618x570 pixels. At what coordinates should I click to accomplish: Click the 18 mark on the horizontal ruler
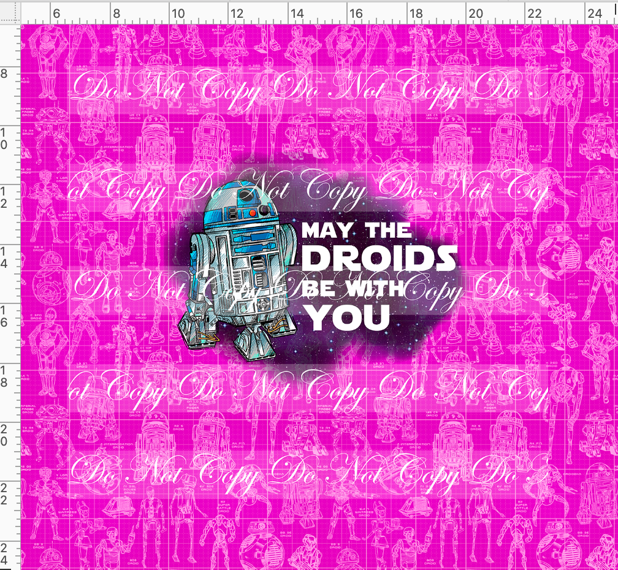(x=416, y=13)
